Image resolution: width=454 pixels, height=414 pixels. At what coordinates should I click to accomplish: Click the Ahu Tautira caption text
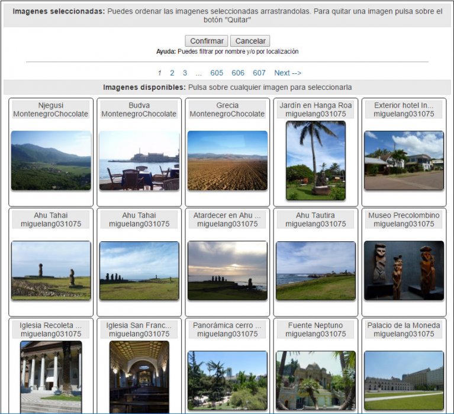[315, 219]
